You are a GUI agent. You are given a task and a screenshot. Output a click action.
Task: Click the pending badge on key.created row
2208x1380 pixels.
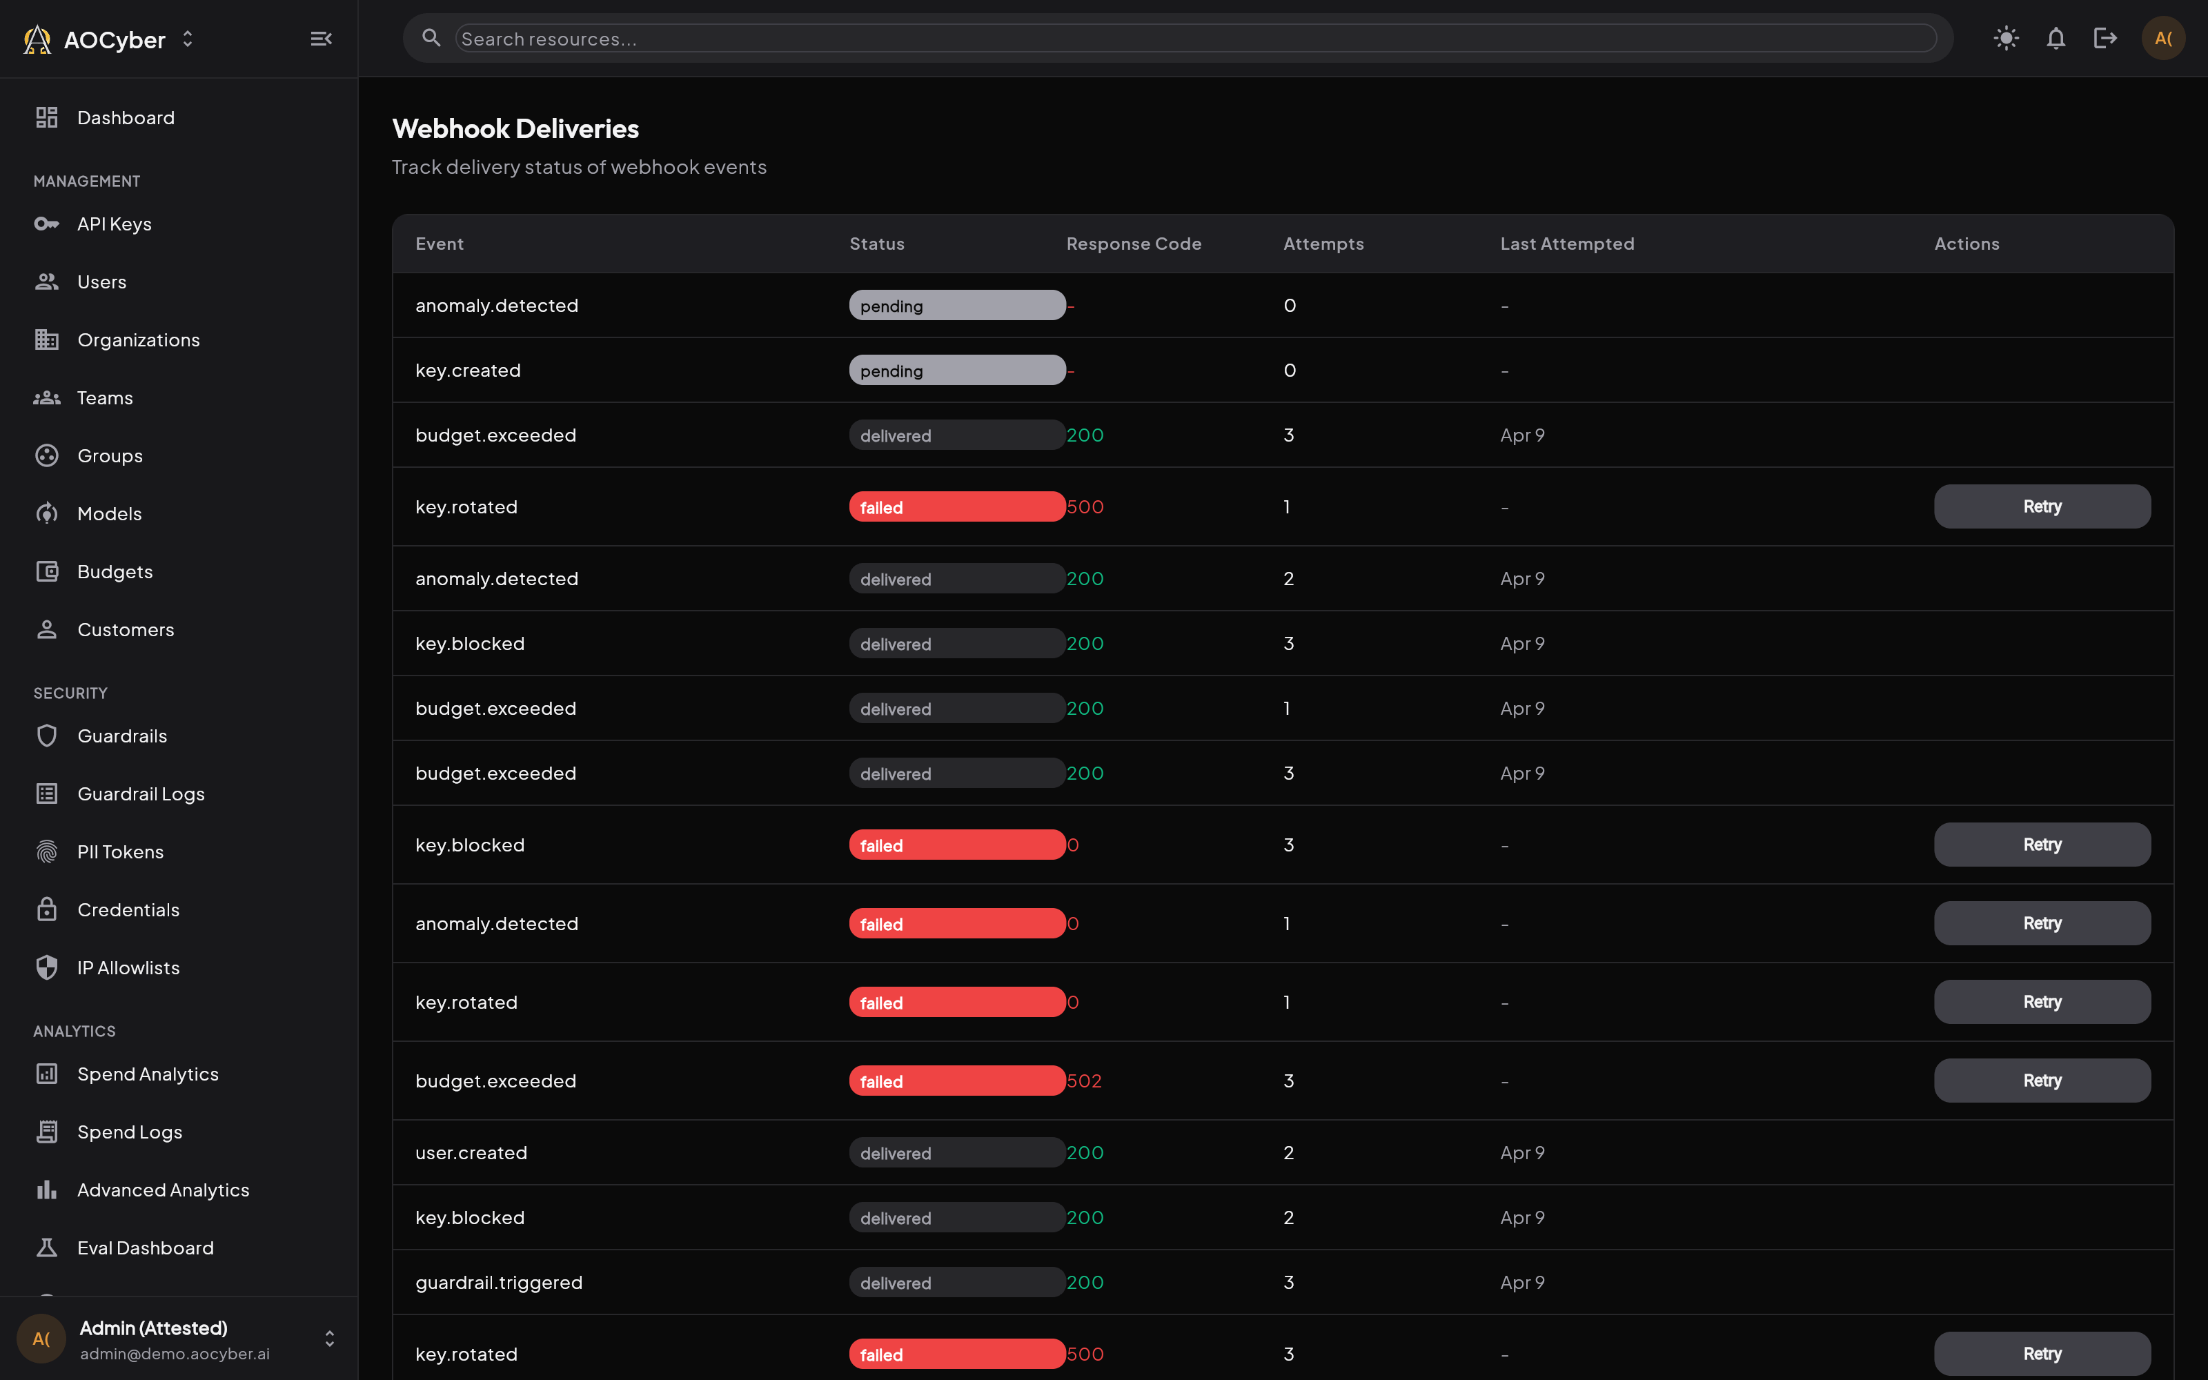pyautogui.click(x=957, y=371)
